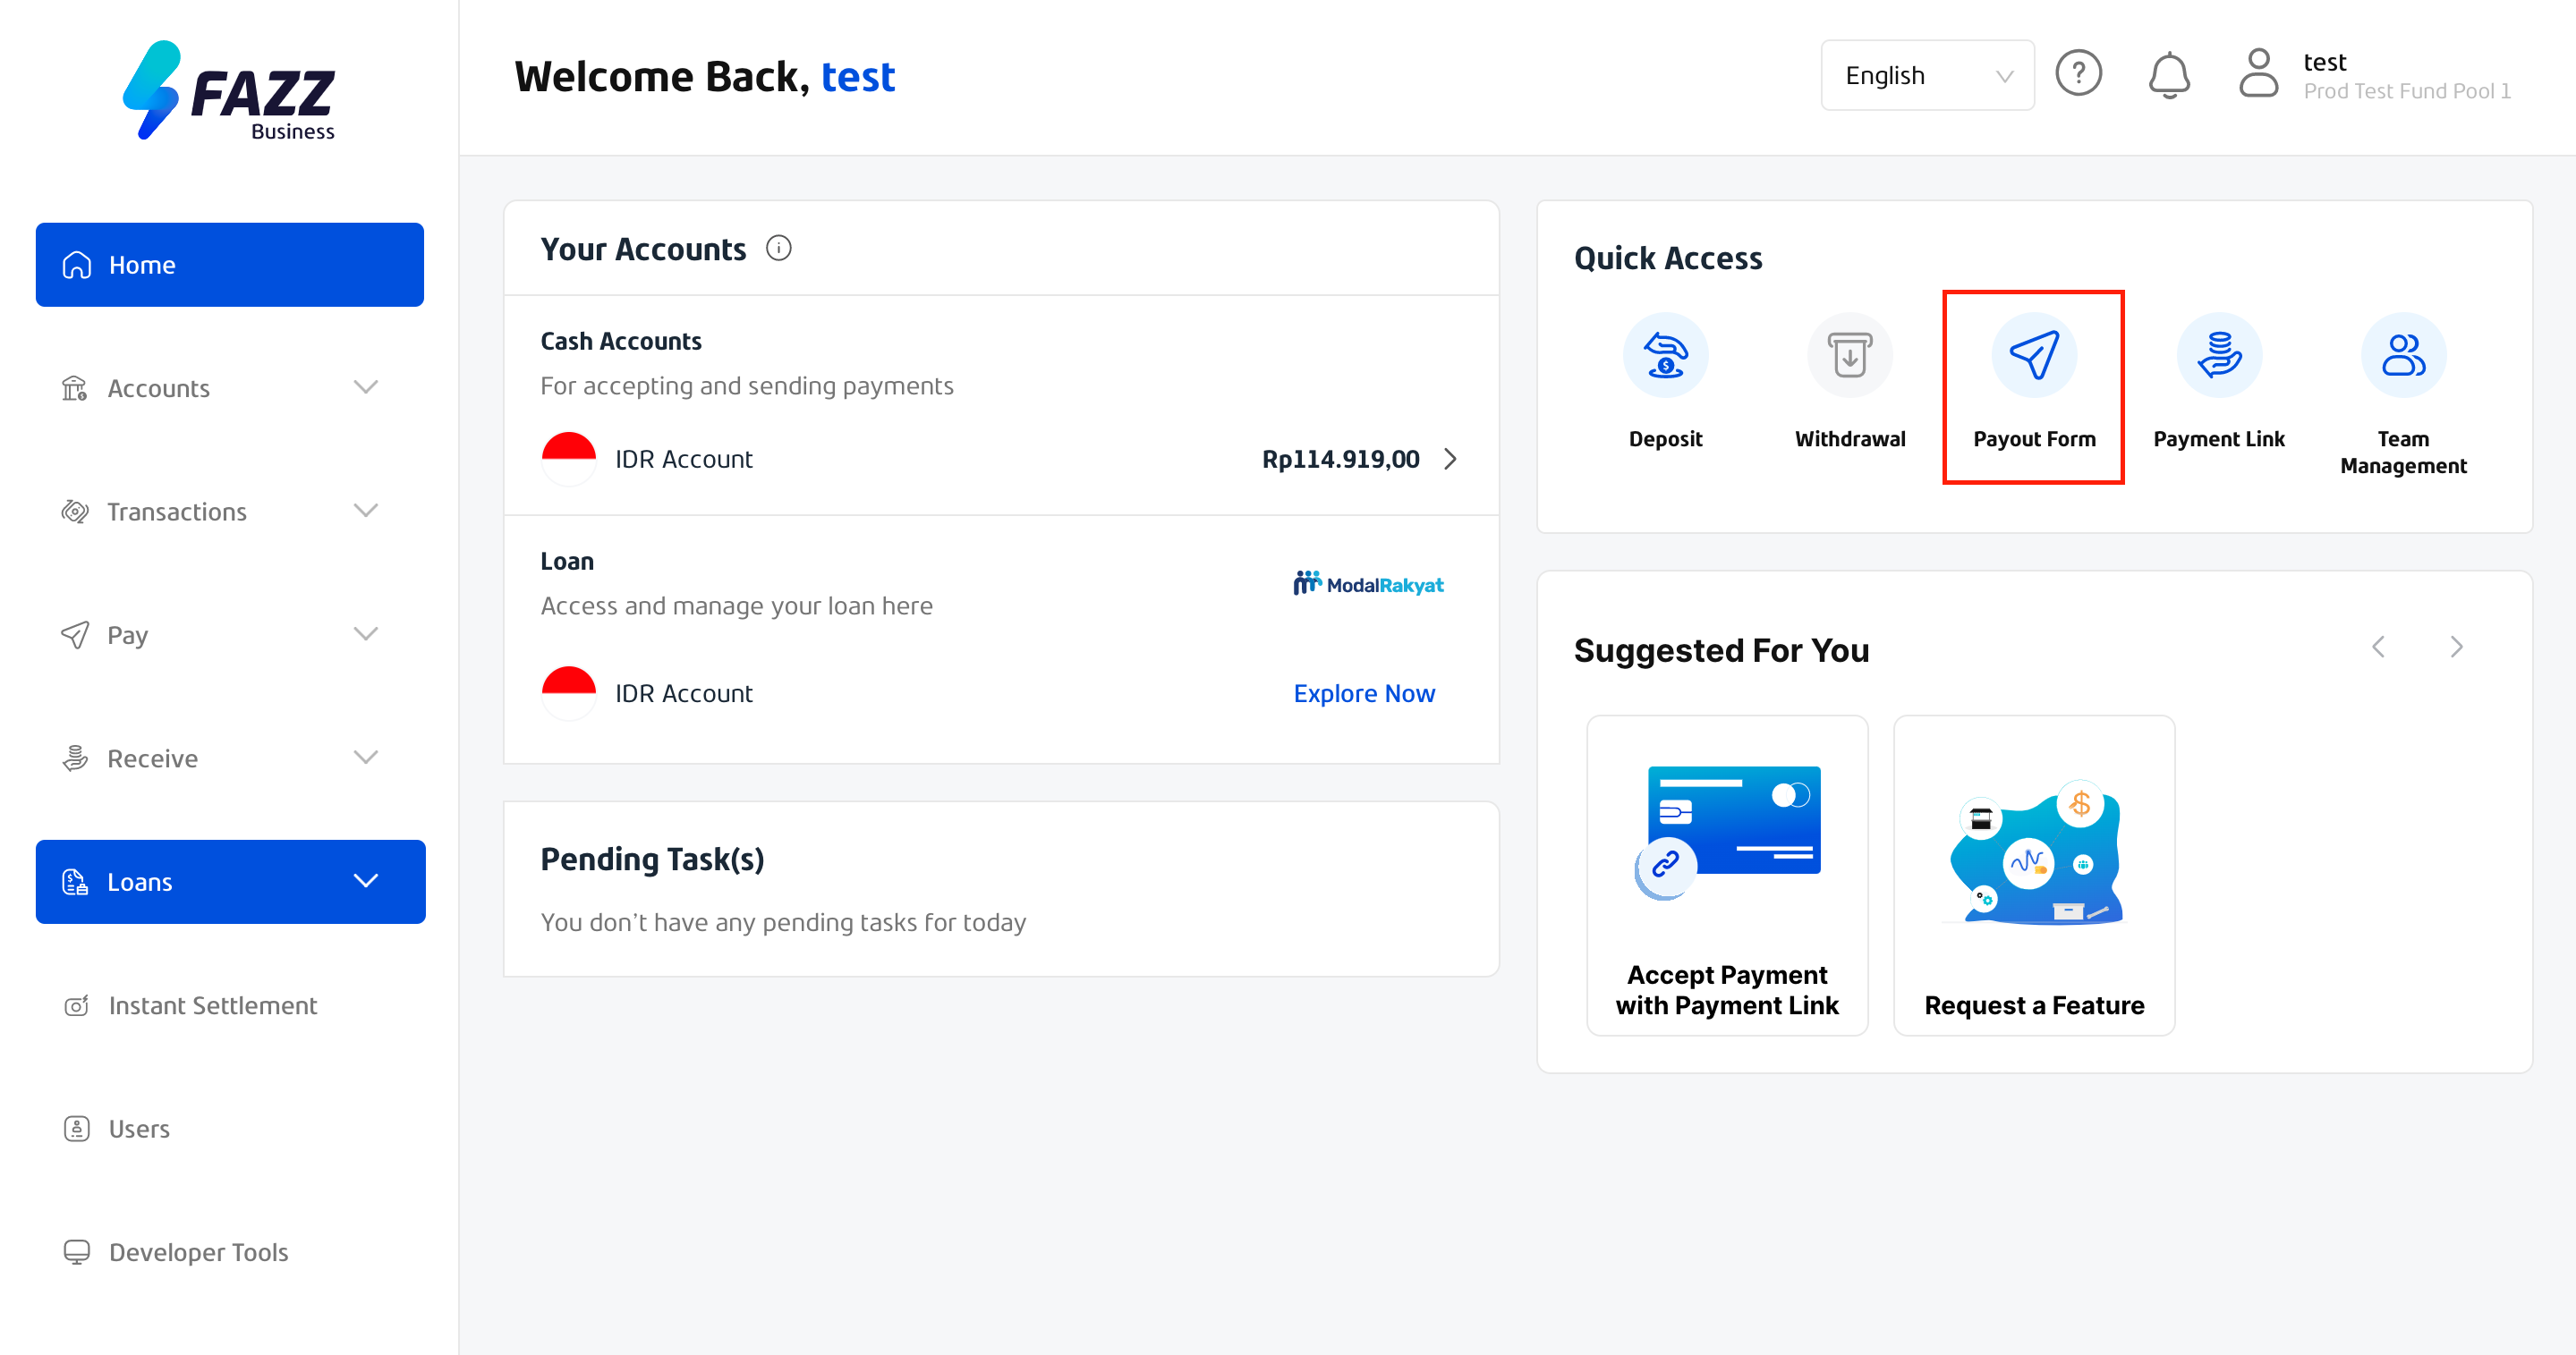Open the Payout Form paper plane icon
The width and height of the screenshot is (2576, 1355).
[x=2034, y=355]
